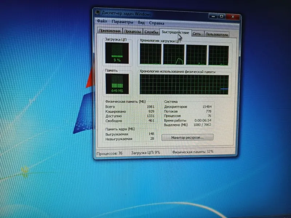The width and height of the screenshot is (291, 218).
Task: Click the Выгружаемая value 148
Action: click(x=151, y=134)
